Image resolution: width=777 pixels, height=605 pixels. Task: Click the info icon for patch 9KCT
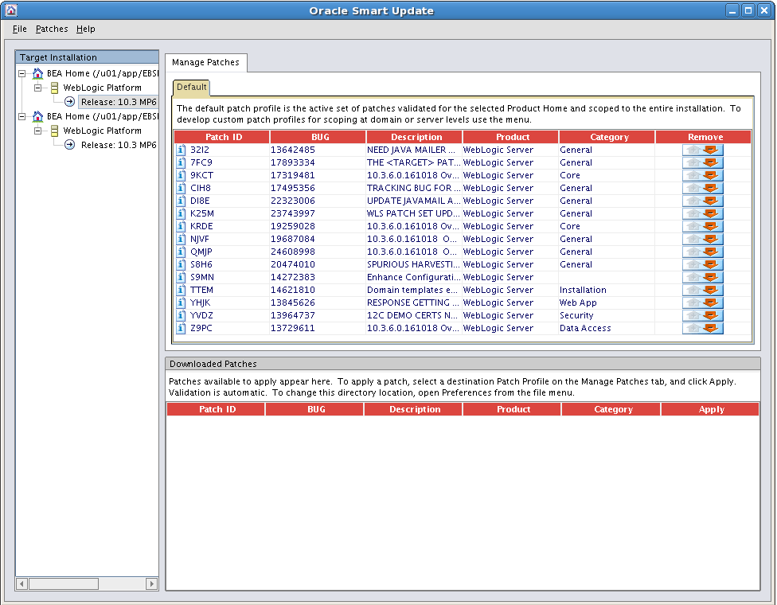182,175
